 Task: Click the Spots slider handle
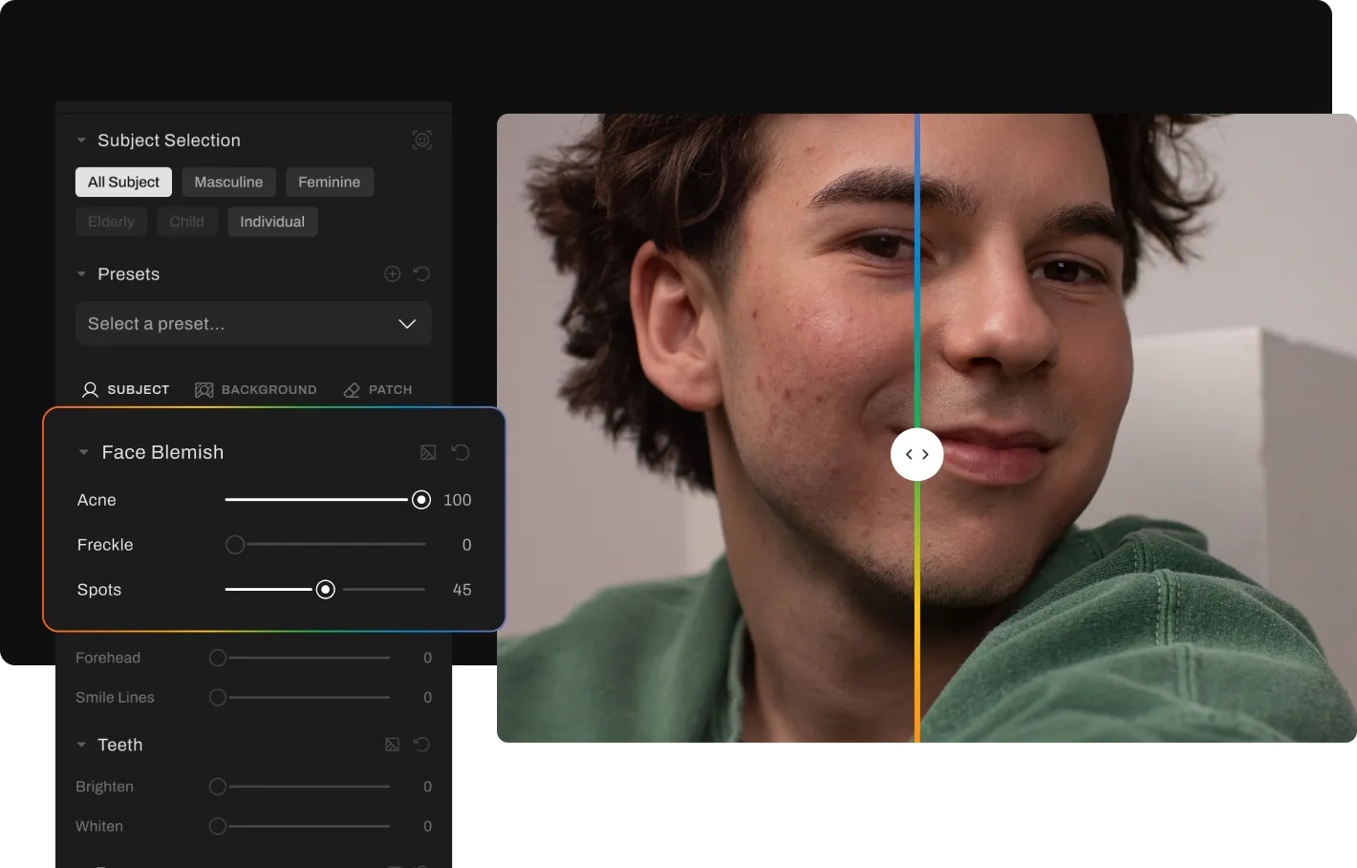[326, 590]
